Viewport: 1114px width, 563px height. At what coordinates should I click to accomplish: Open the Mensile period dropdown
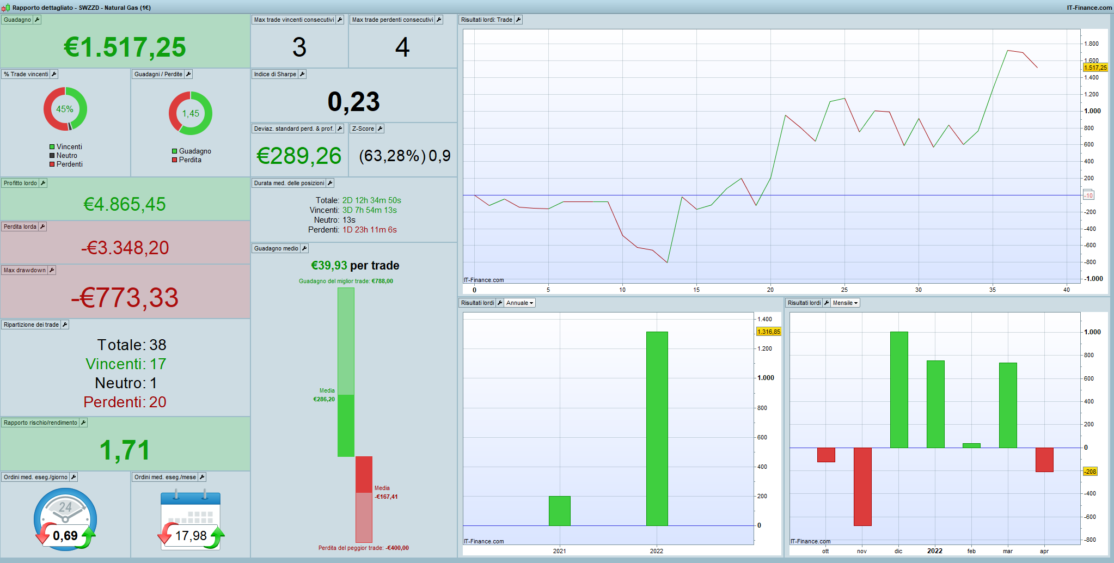point(845,303)
